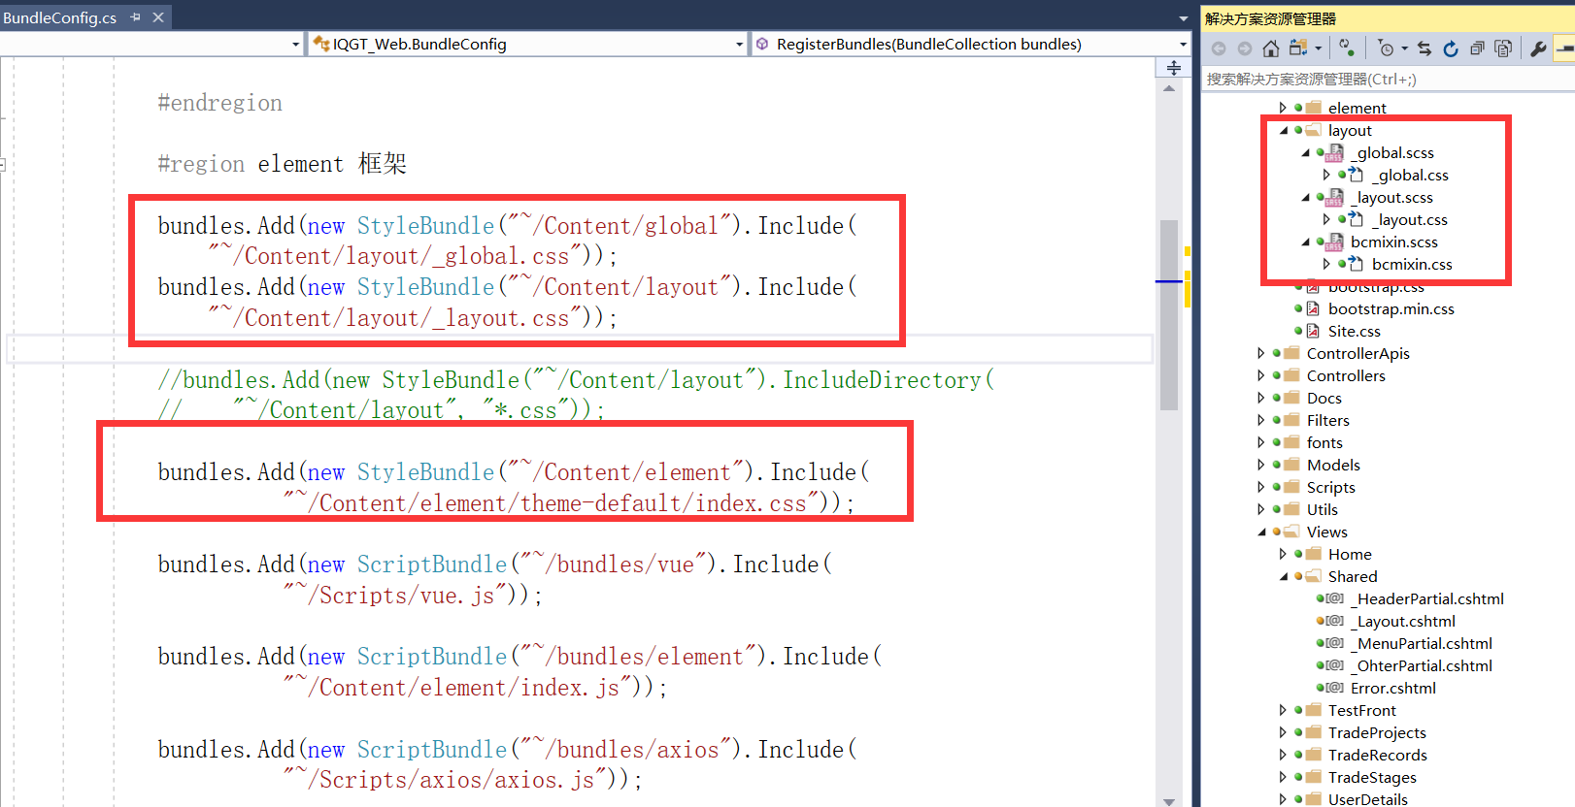Expand the TestFront folder
The height and width of the screenshot is (807, 1575).
point(1282,710)
